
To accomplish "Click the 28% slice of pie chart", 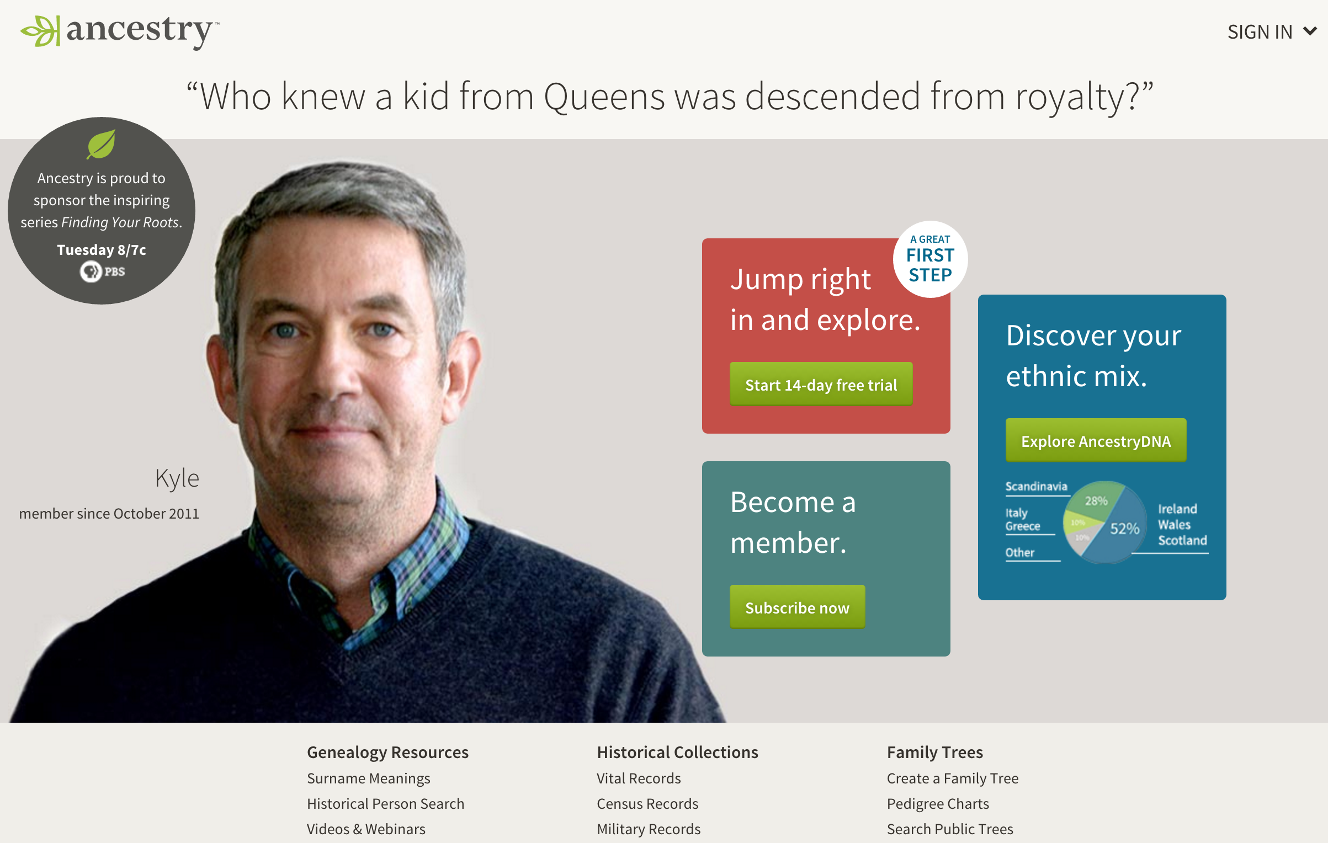I will click(1096, 500).
